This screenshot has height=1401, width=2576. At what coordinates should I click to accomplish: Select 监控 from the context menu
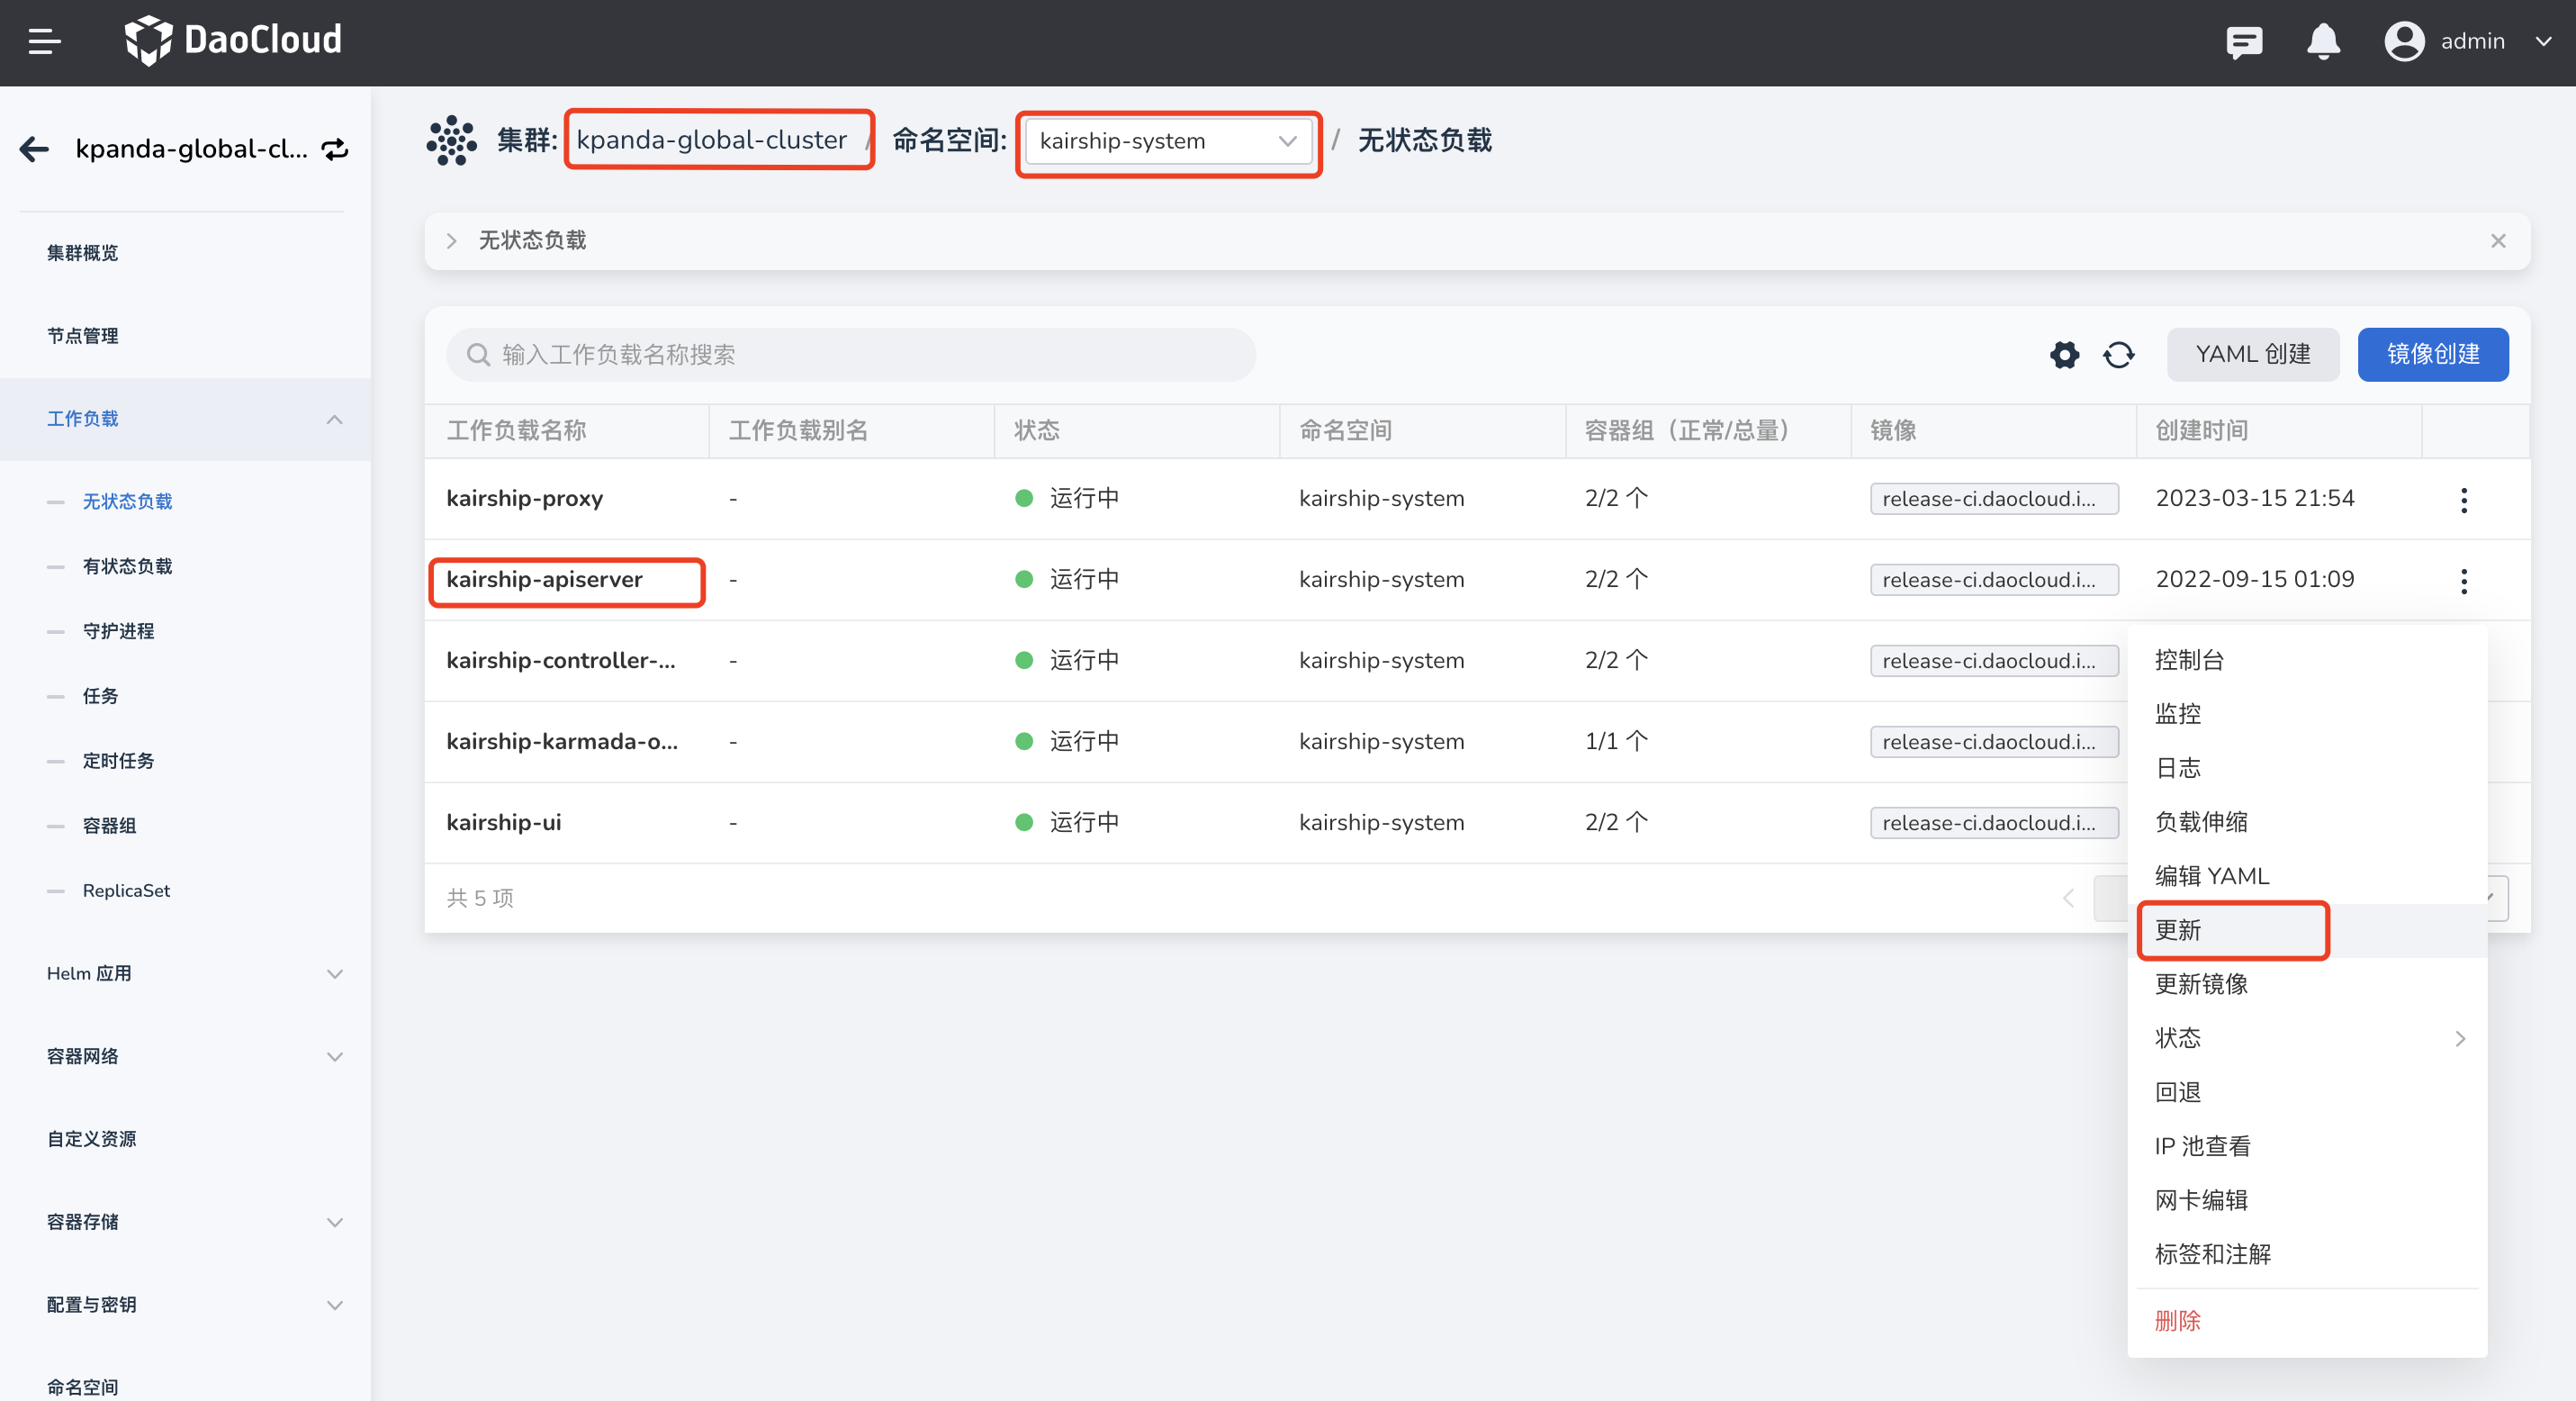[x=2306, y=714]
